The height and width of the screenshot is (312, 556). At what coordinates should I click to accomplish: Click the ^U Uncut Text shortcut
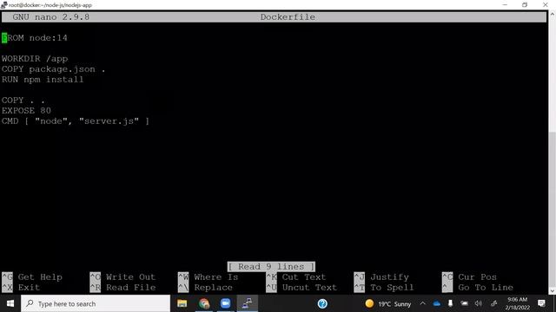tap(301, 287)
